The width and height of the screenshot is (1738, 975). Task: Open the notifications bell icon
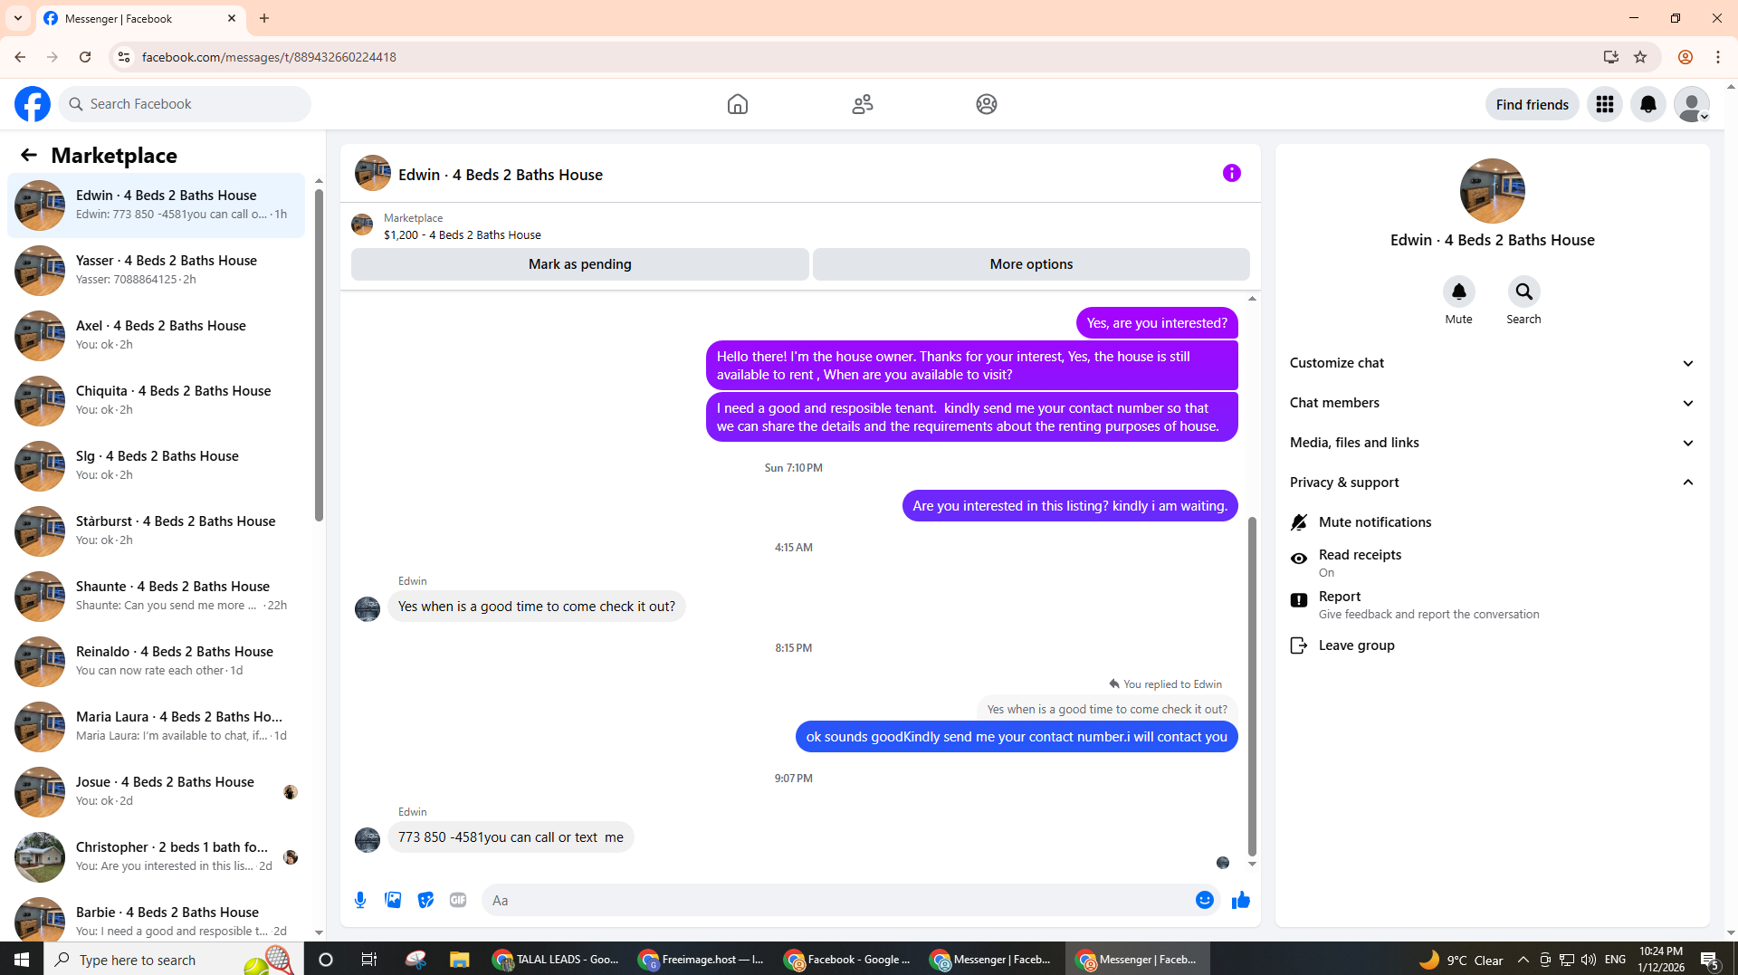[x=1648, y=104]
